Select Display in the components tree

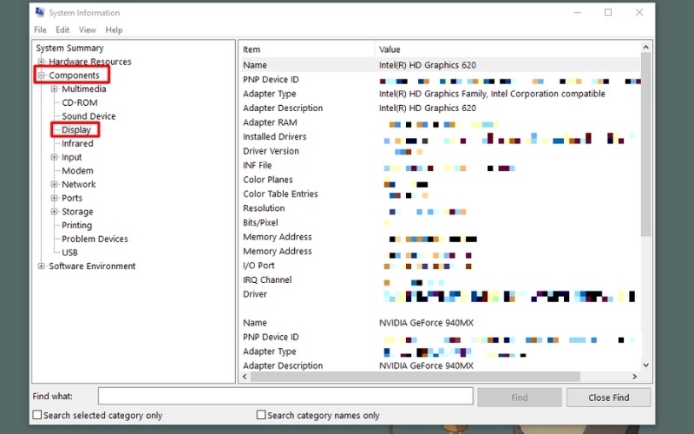pos(76,130)
